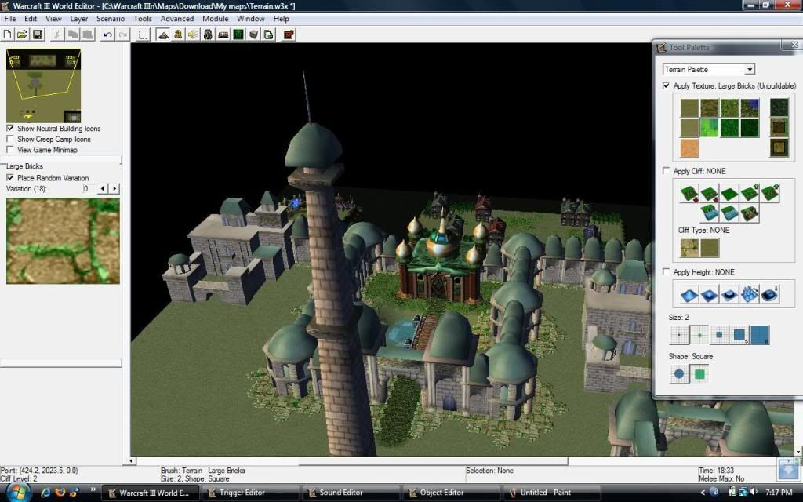
Task: Activate the dashed-square Selection Brush tool
Action: coord(144,35)
